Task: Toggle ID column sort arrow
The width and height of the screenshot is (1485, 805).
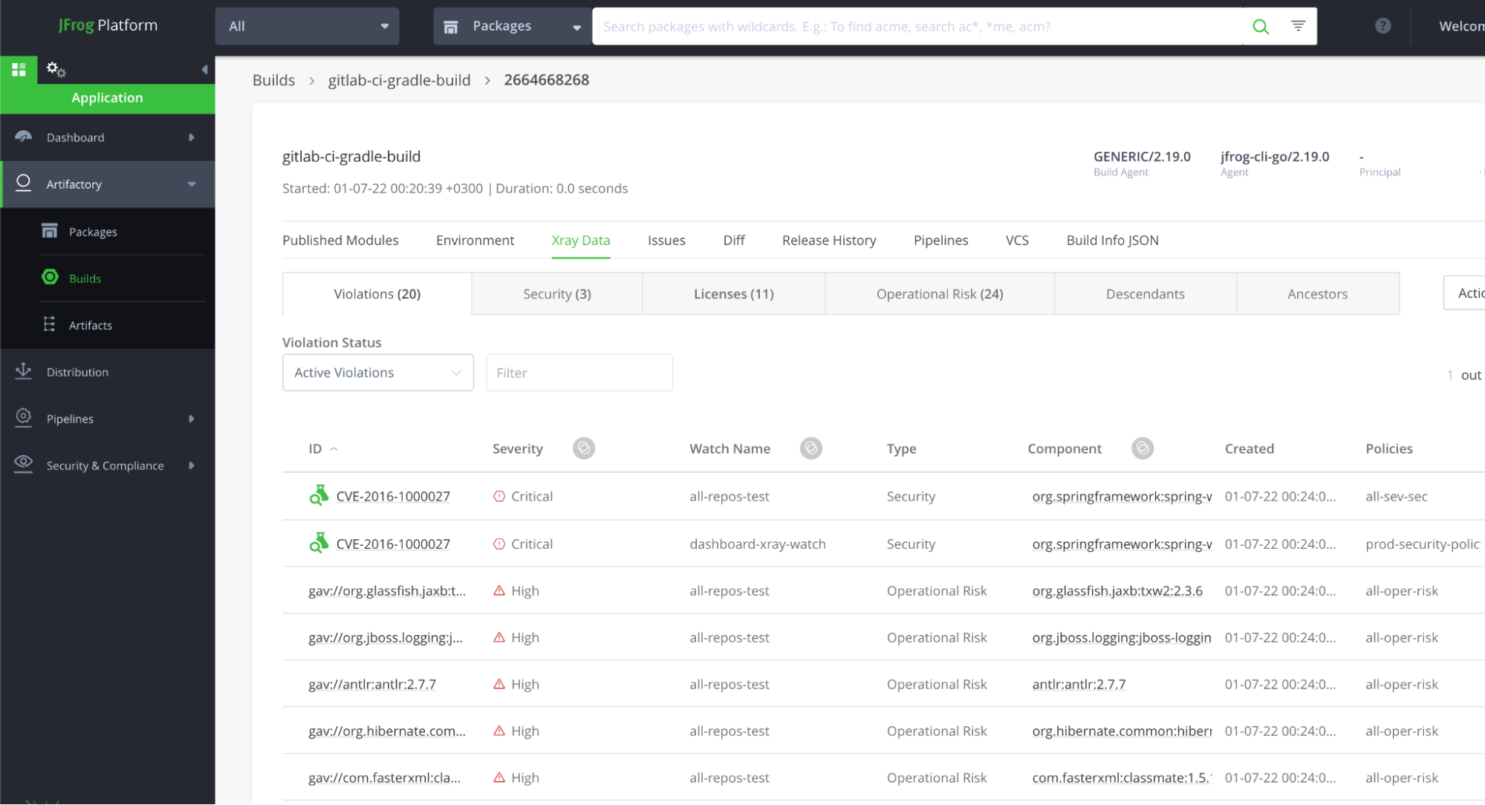Action: tap(334, 449)
